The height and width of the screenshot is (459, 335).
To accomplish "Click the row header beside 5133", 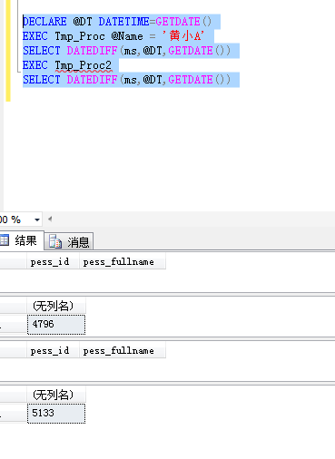I will pos(14,414).
